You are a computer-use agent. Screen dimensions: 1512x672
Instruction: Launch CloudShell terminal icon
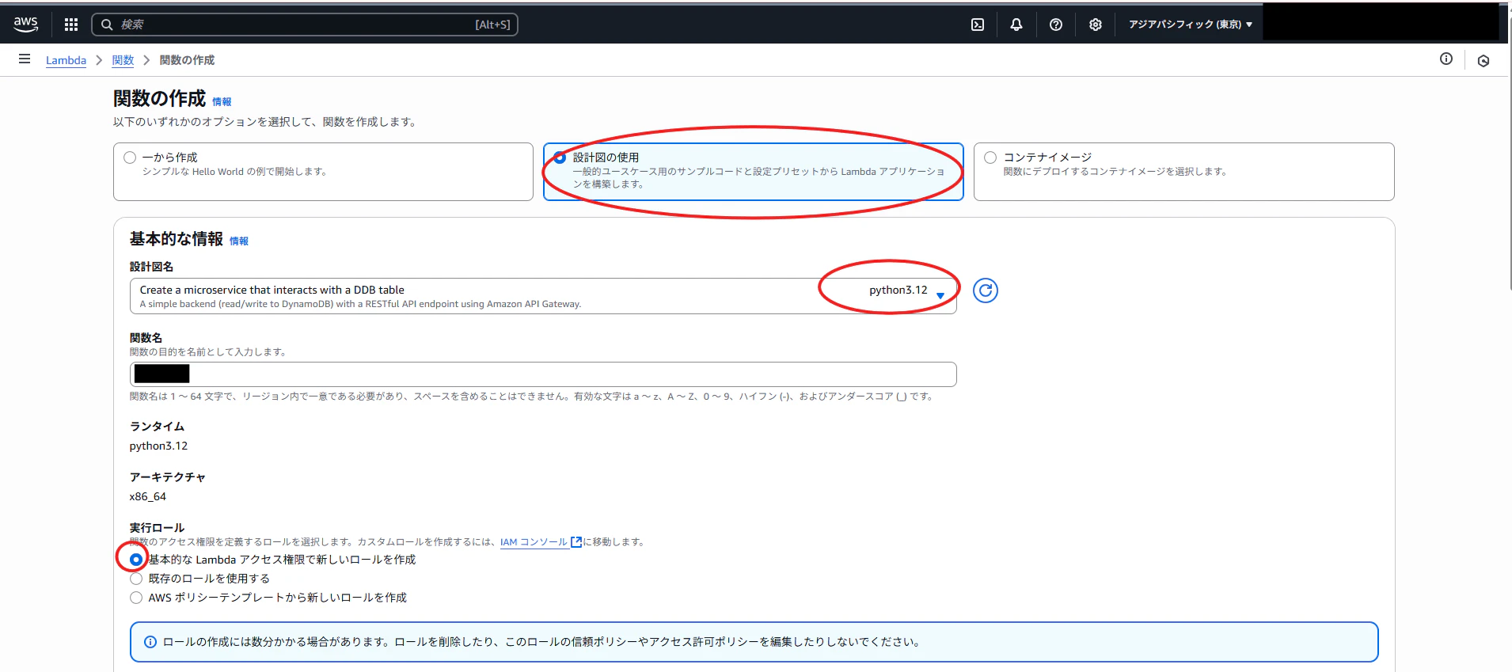coord(978,25)
